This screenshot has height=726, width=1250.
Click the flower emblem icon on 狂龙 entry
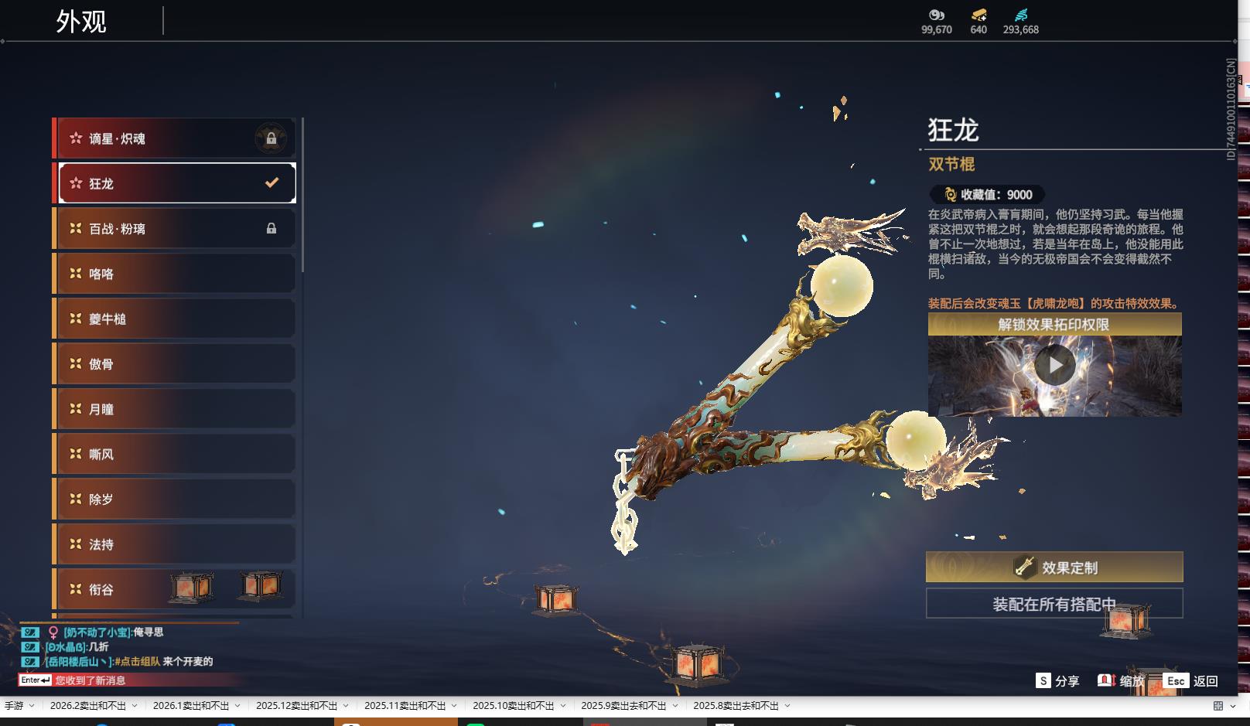tap(74, 182)
